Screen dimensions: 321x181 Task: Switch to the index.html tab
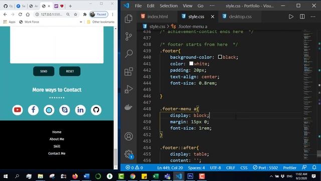point(157,17)
